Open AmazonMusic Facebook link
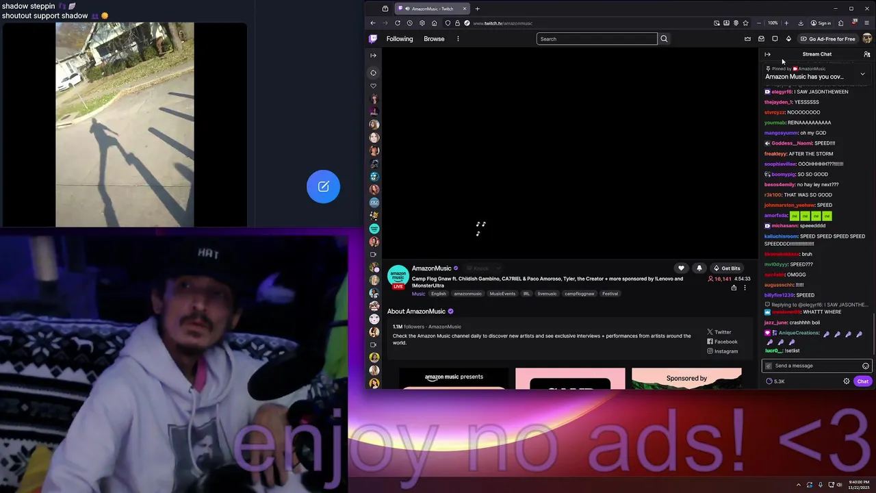 tap(722, 342)
